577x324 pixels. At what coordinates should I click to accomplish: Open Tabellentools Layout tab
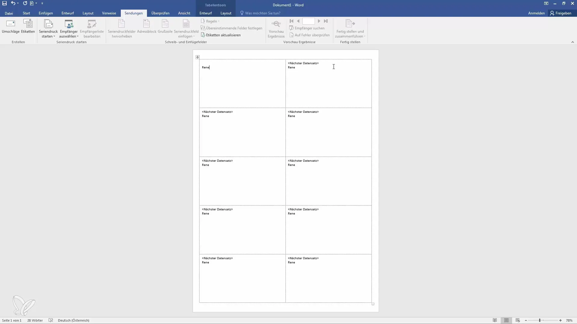226,13
